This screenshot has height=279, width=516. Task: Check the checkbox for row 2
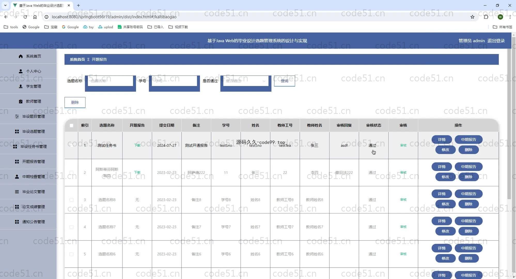[72, 173]
